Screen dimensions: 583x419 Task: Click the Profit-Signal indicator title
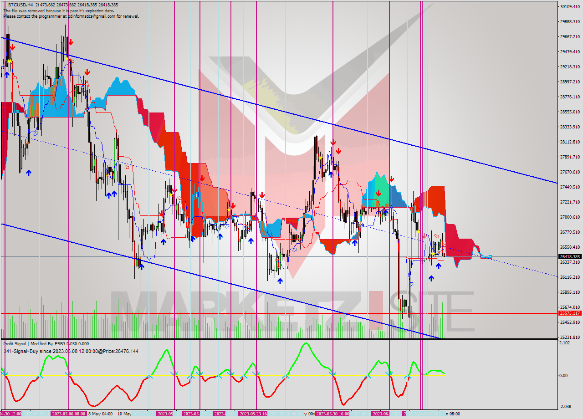tap(46, 344)
